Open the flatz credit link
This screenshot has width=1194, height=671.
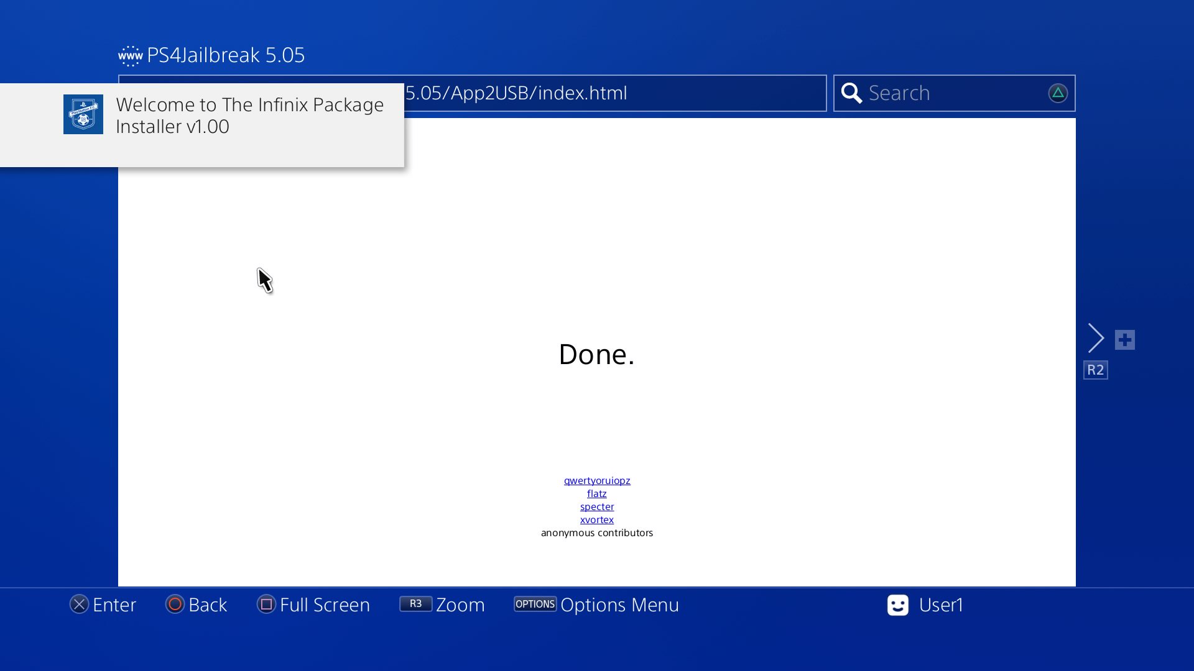(x=597, y=493)
